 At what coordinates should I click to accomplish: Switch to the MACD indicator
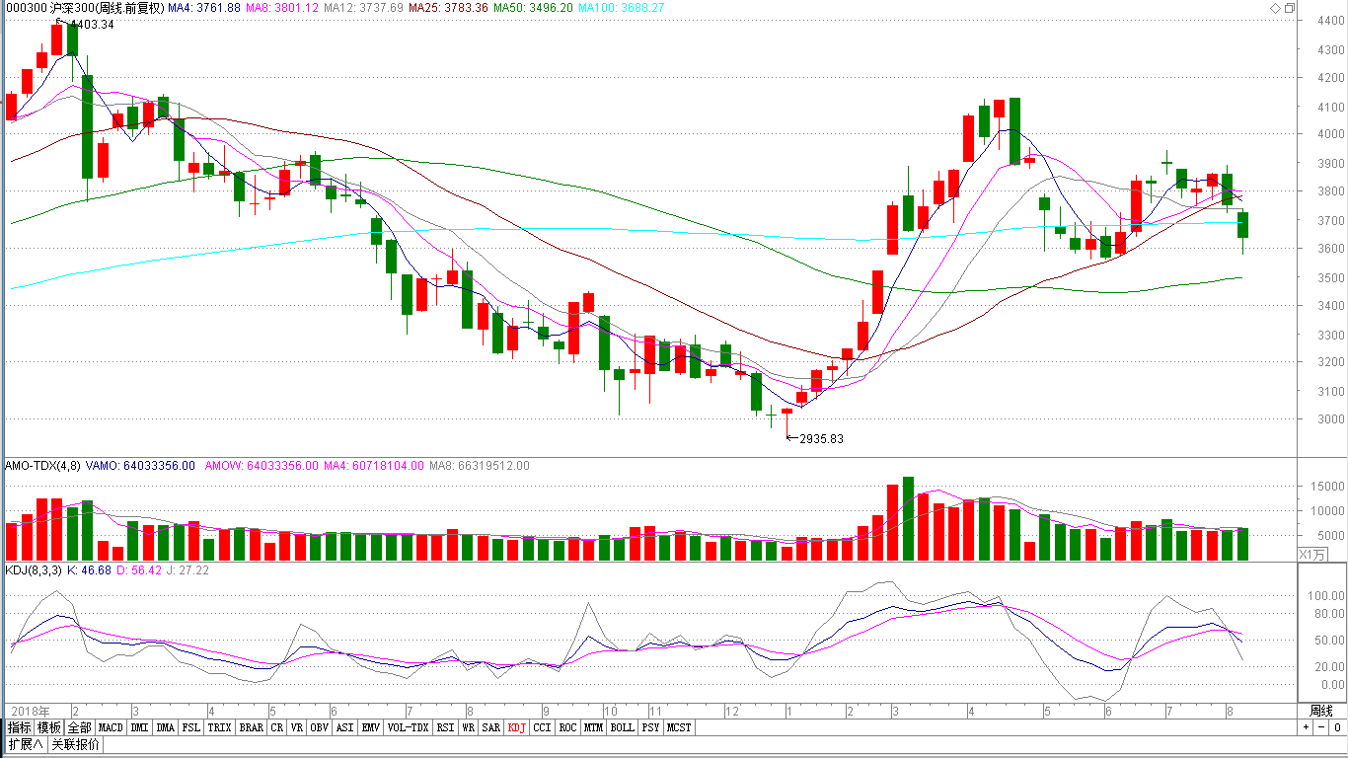111,727
